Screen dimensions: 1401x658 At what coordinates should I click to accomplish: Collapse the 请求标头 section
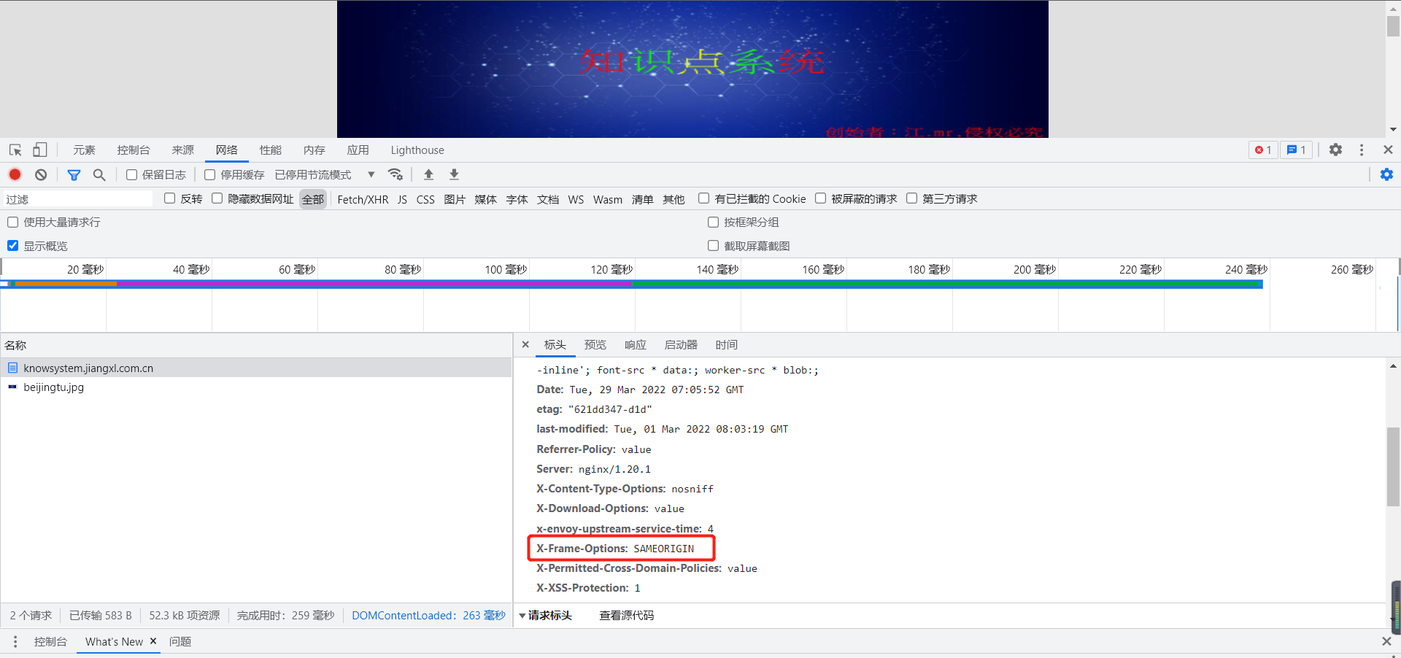pos(522,615)
